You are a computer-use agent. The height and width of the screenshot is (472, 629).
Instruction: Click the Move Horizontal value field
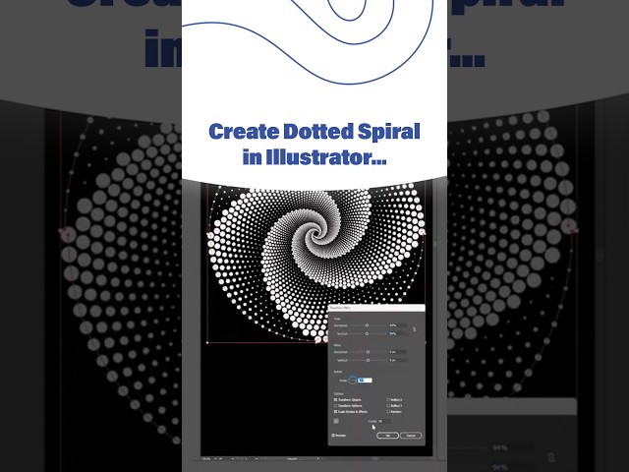(398, 352)
